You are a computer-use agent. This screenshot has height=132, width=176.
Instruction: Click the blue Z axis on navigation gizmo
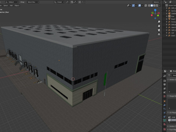[x=155, y=10]
